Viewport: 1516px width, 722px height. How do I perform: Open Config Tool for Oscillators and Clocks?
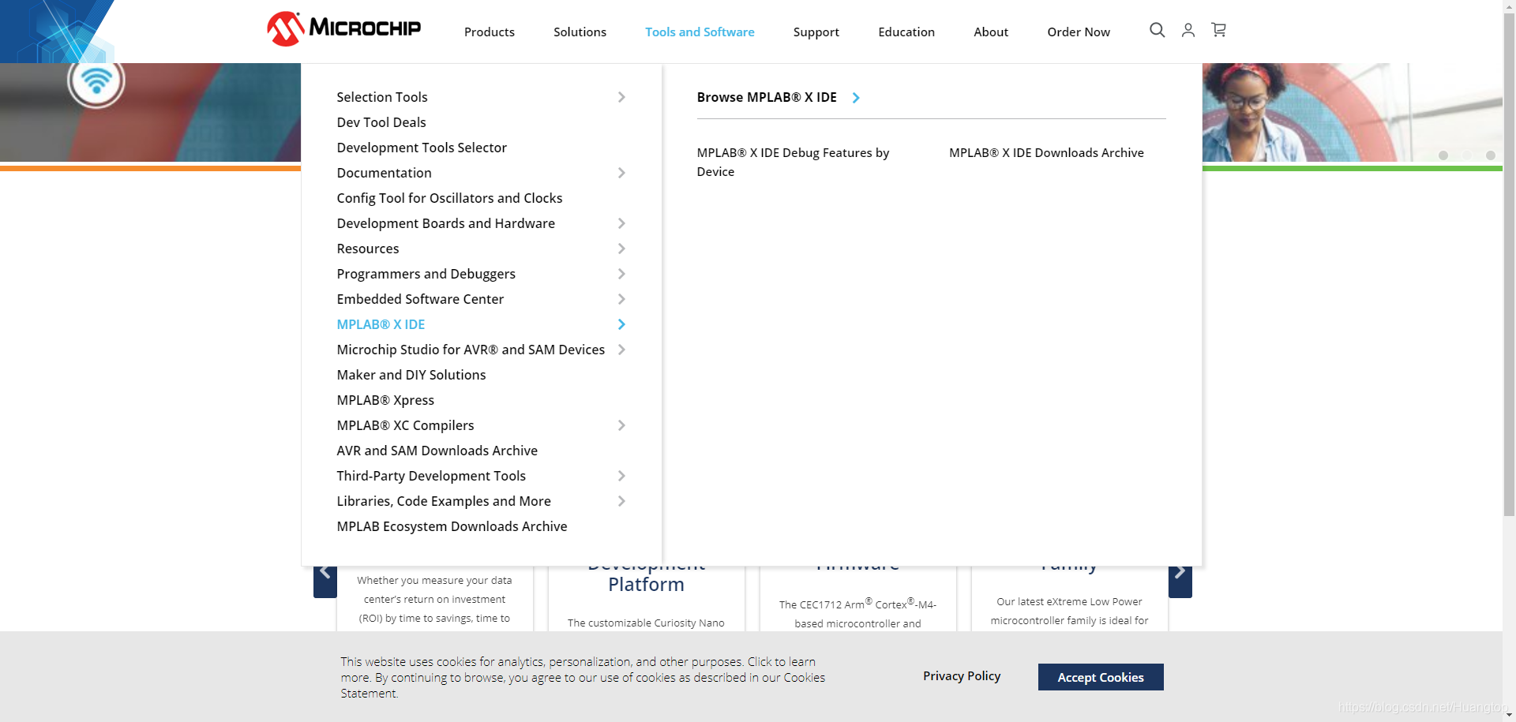pos(449,198)
